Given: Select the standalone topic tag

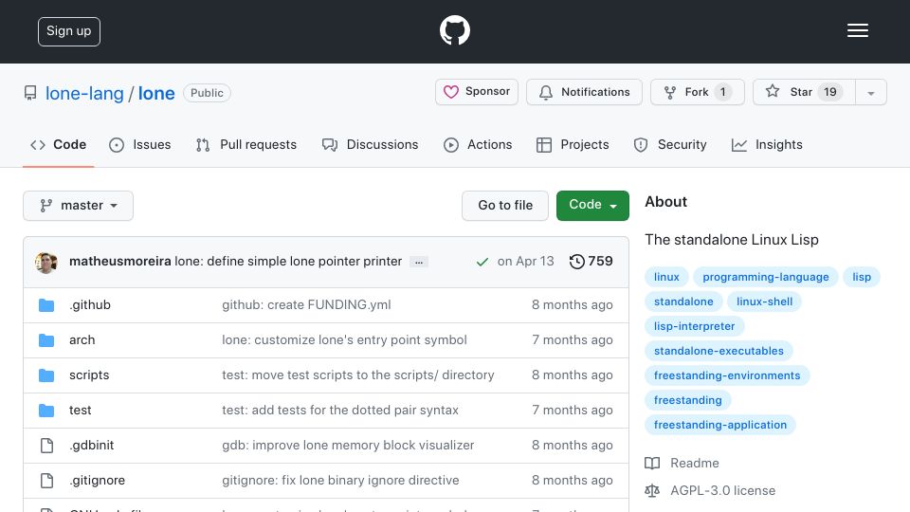Looking at the screenshot, I should tap(683, 302).
